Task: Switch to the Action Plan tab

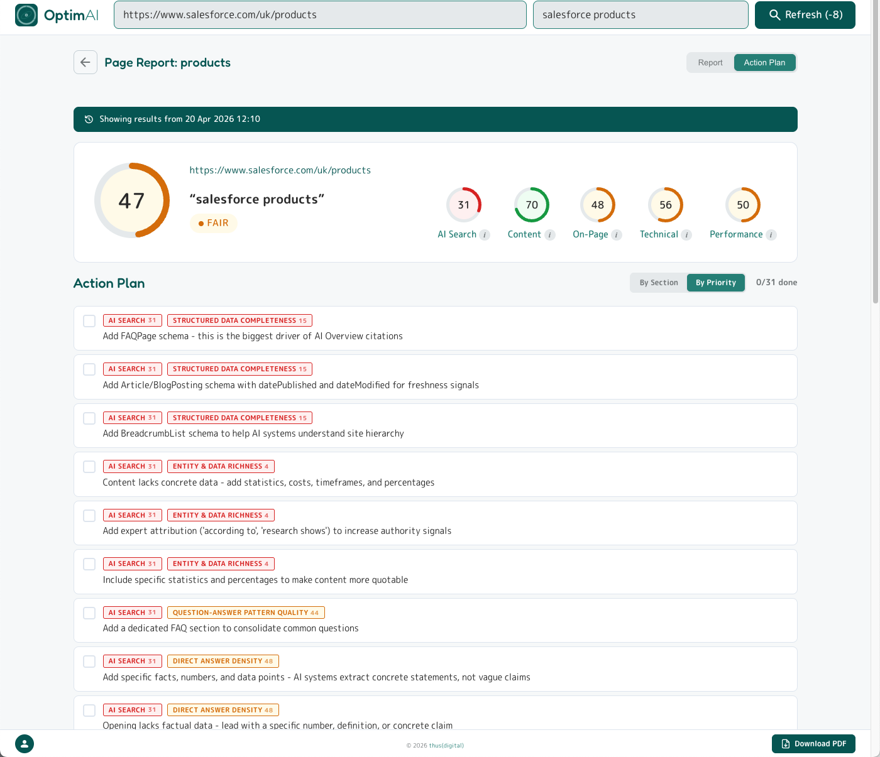Action: click(764, 63)
